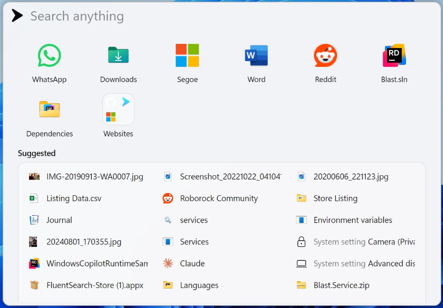This screenshot has height=308, width=443.
Task: Click the Claude starburst icon
Action: 168,264
